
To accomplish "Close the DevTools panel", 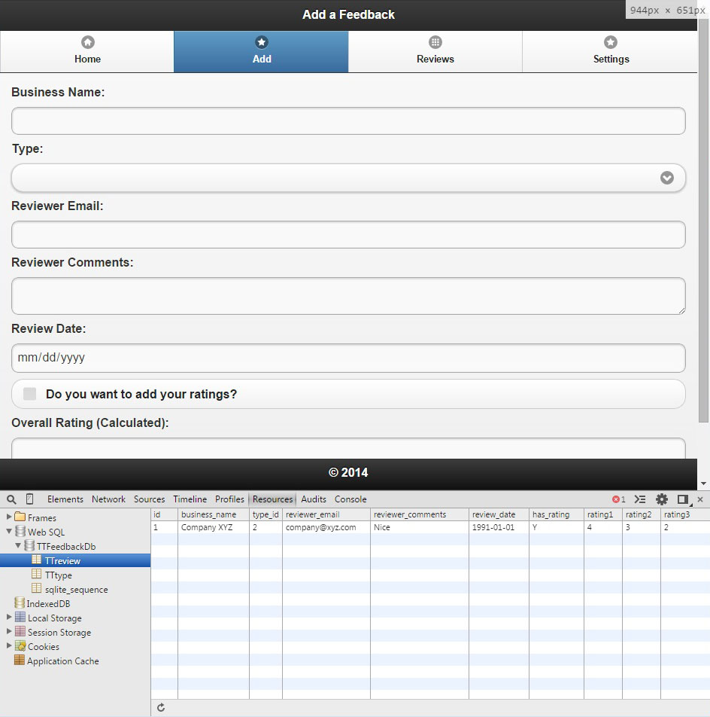I will coord(700,499).
